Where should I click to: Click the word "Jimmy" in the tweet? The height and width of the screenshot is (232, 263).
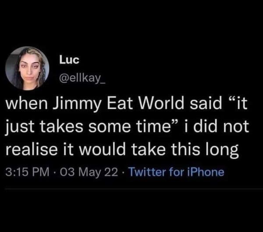pos(75,106)
